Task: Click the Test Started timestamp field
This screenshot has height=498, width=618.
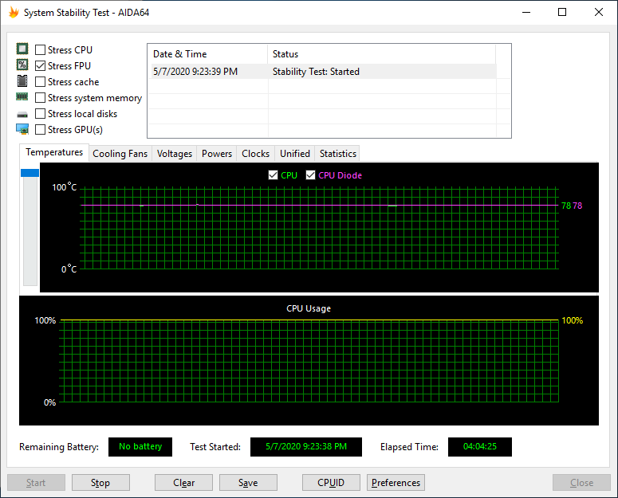Action: click(306, 447)
